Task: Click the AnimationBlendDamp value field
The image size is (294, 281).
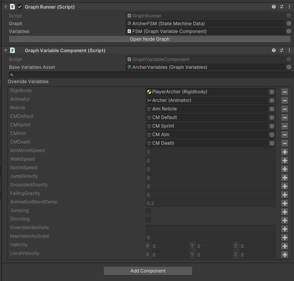Action: coord(210,204)
